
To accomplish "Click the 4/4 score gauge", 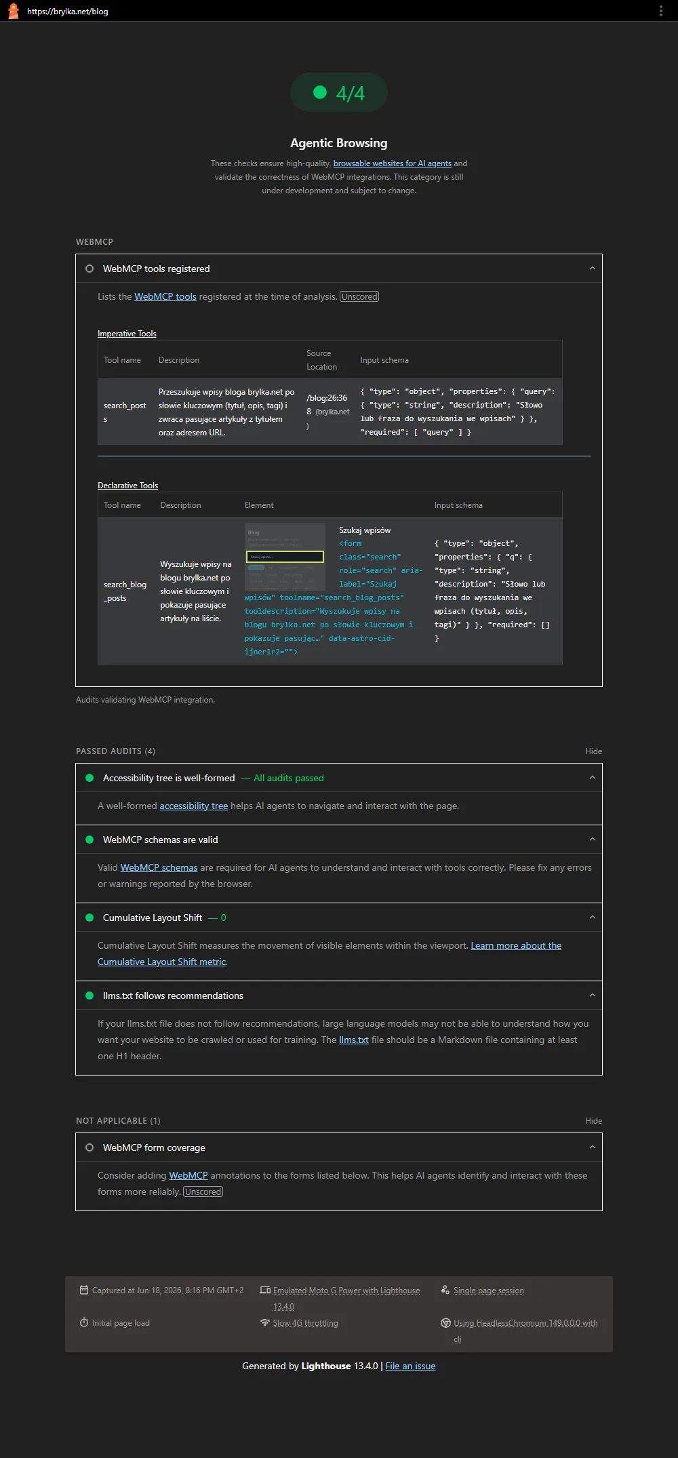I will (x=339, y=93).
